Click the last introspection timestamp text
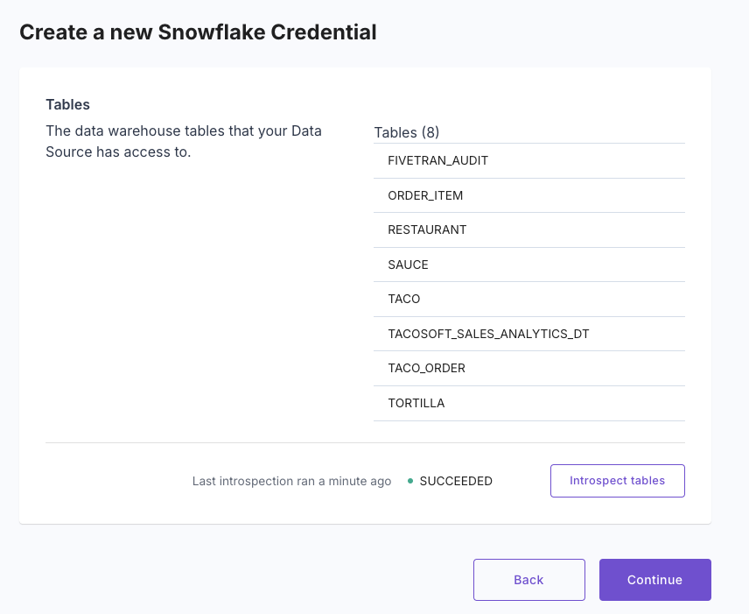This screenshot has width=749, height=614. [x=290, y=481]
